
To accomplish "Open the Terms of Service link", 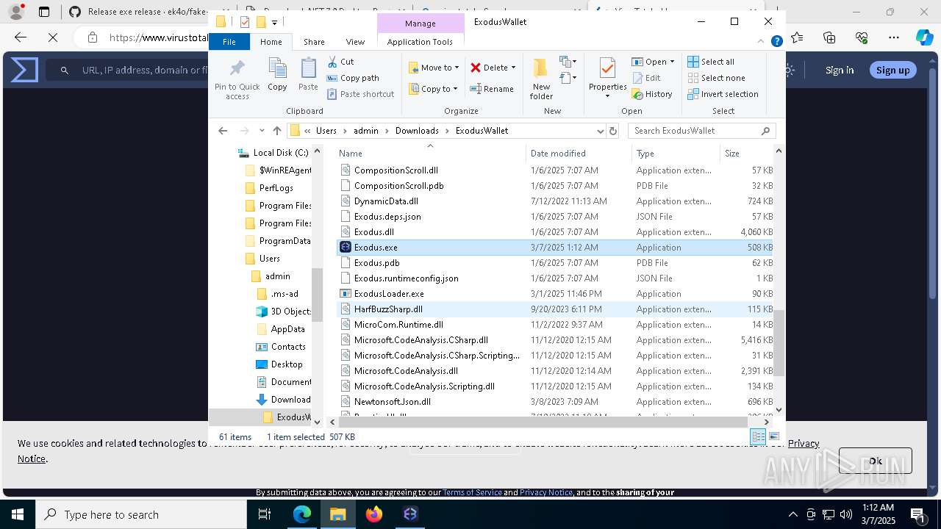I will 472,492.
